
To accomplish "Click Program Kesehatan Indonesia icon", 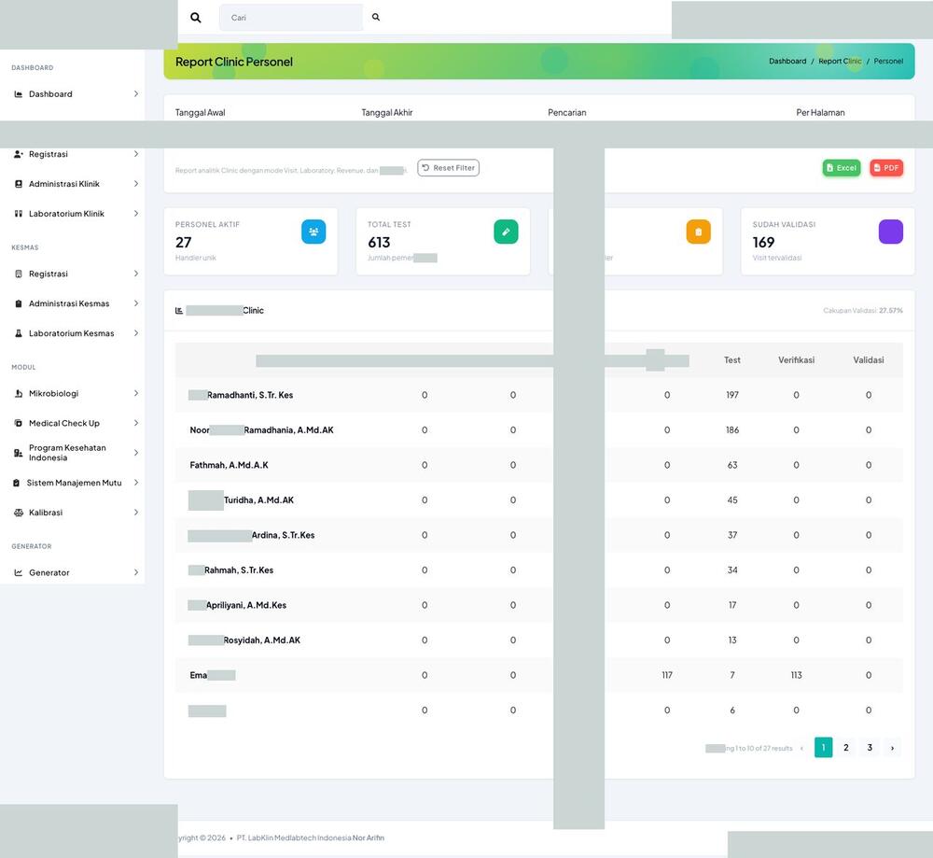I will [19, 453].
